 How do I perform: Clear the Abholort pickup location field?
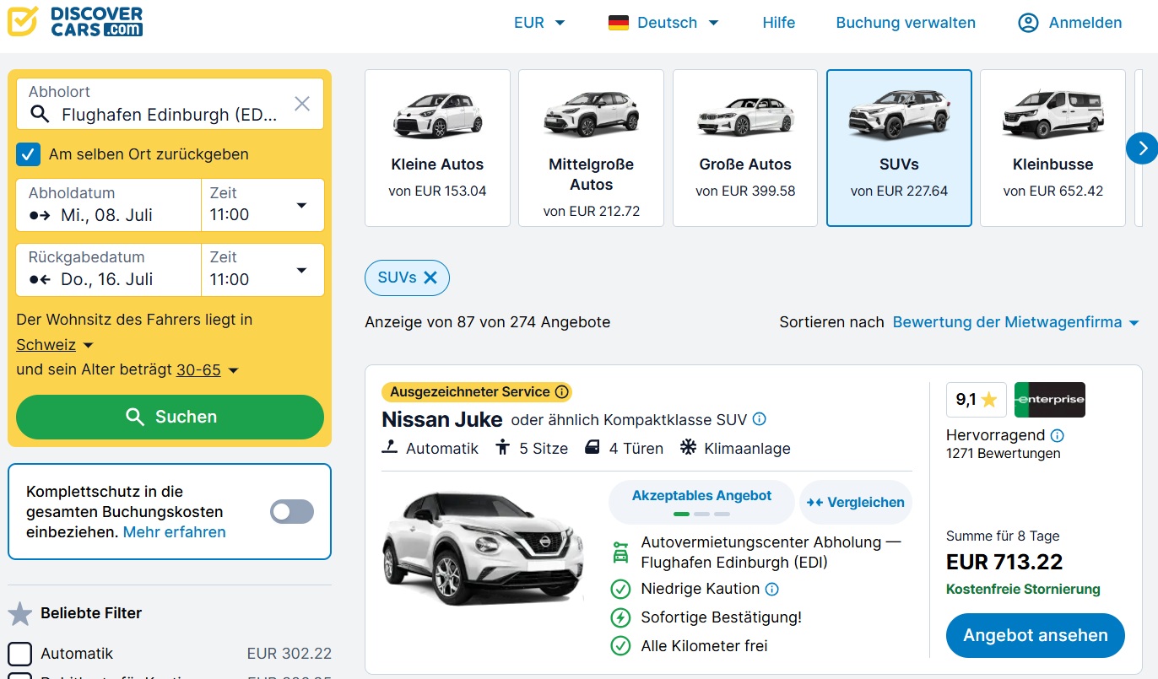(x=302, y=104)
